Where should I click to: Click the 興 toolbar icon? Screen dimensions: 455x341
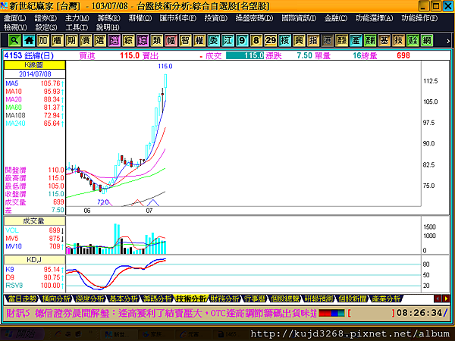300,40
